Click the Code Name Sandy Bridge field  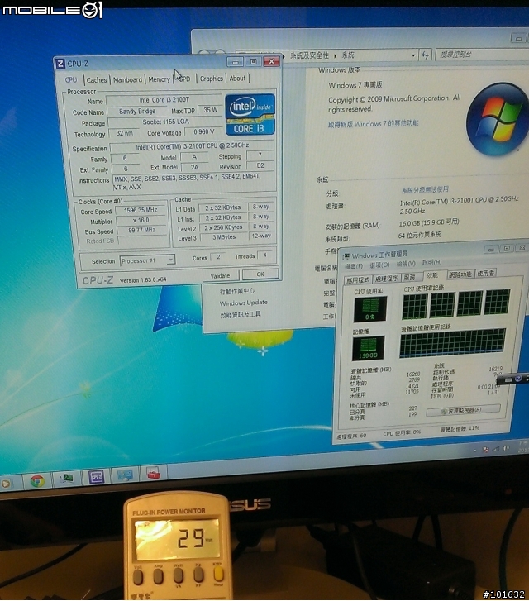click(x=137, y=112)
